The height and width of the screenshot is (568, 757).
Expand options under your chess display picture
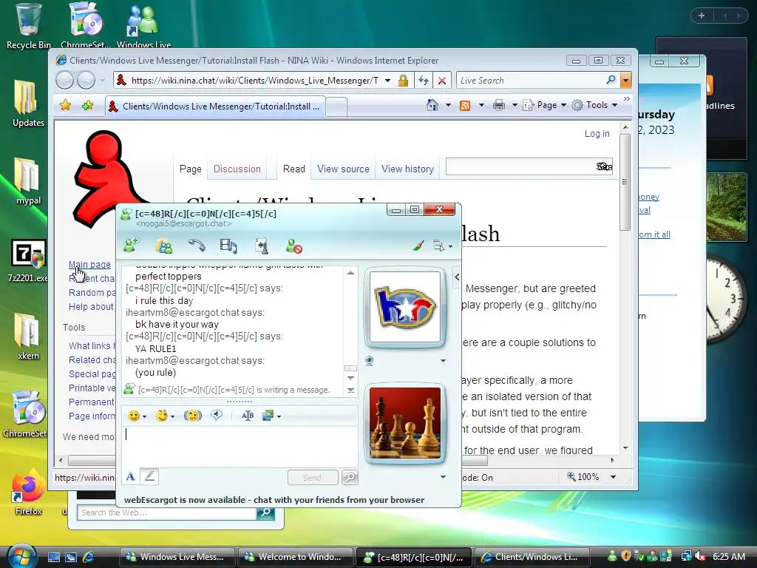click(x=443, y=477)
